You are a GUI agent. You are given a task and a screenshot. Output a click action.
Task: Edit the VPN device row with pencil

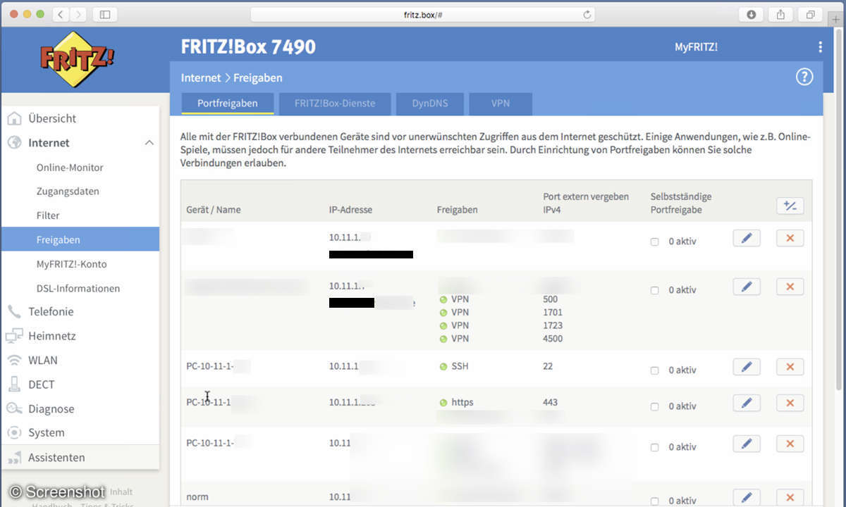click(x=747, y=287)
